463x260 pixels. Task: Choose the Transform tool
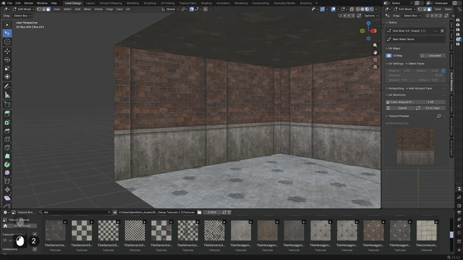point(7,77)
